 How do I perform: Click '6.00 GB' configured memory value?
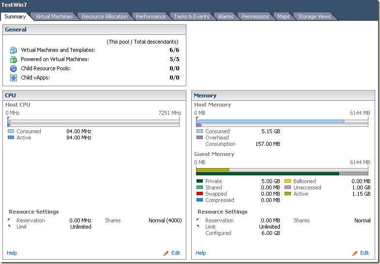click(x=271, y=233)
